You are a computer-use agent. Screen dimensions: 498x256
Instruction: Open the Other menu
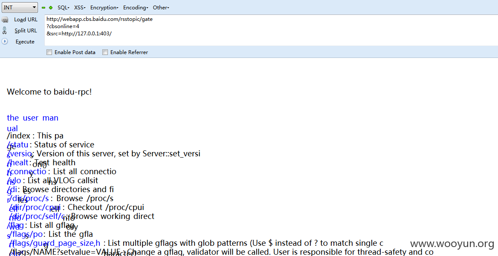click(161, 8)
